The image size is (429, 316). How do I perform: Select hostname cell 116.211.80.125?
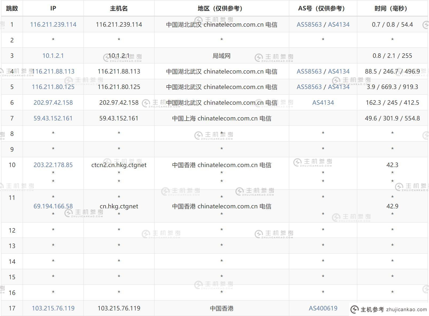(x=119, y=87)
